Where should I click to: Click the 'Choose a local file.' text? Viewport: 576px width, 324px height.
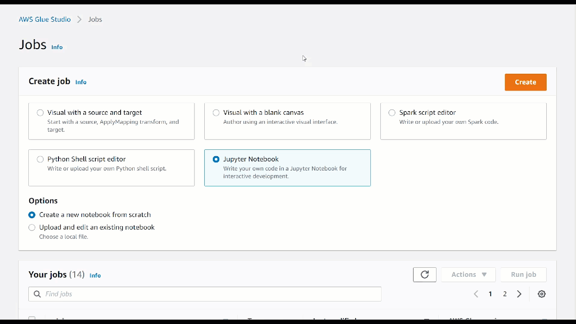pos(63,237)
